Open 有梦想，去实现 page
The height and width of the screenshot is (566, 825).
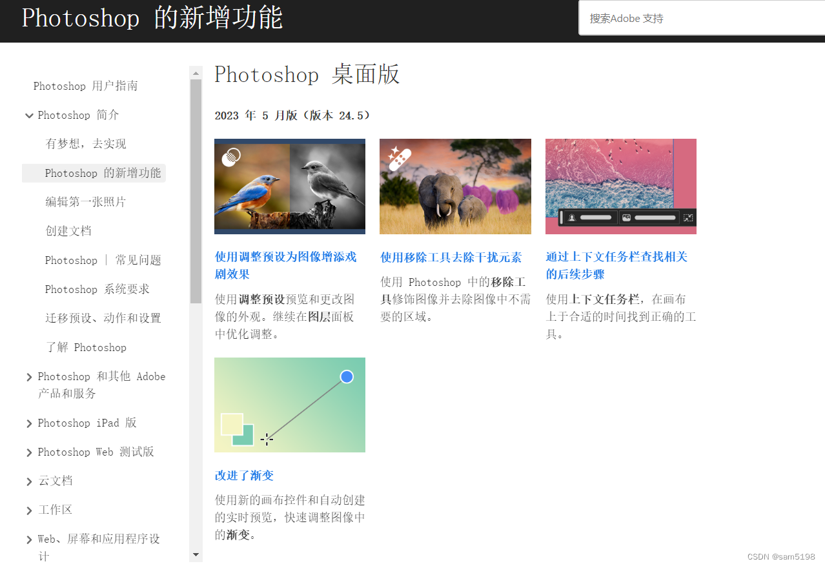pos(86,144)
